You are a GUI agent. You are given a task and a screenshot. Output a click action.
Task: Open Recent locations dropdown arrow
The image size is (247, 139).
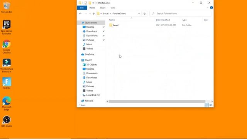click(x=90, y=14)
